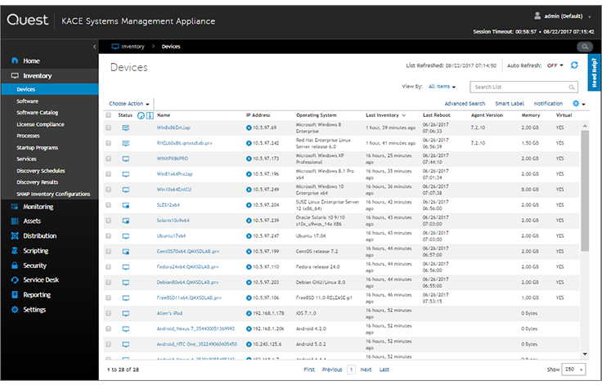The image size is (602, 385).
Task: Click the refresh list icon
Action: click(x=574, y=65)
